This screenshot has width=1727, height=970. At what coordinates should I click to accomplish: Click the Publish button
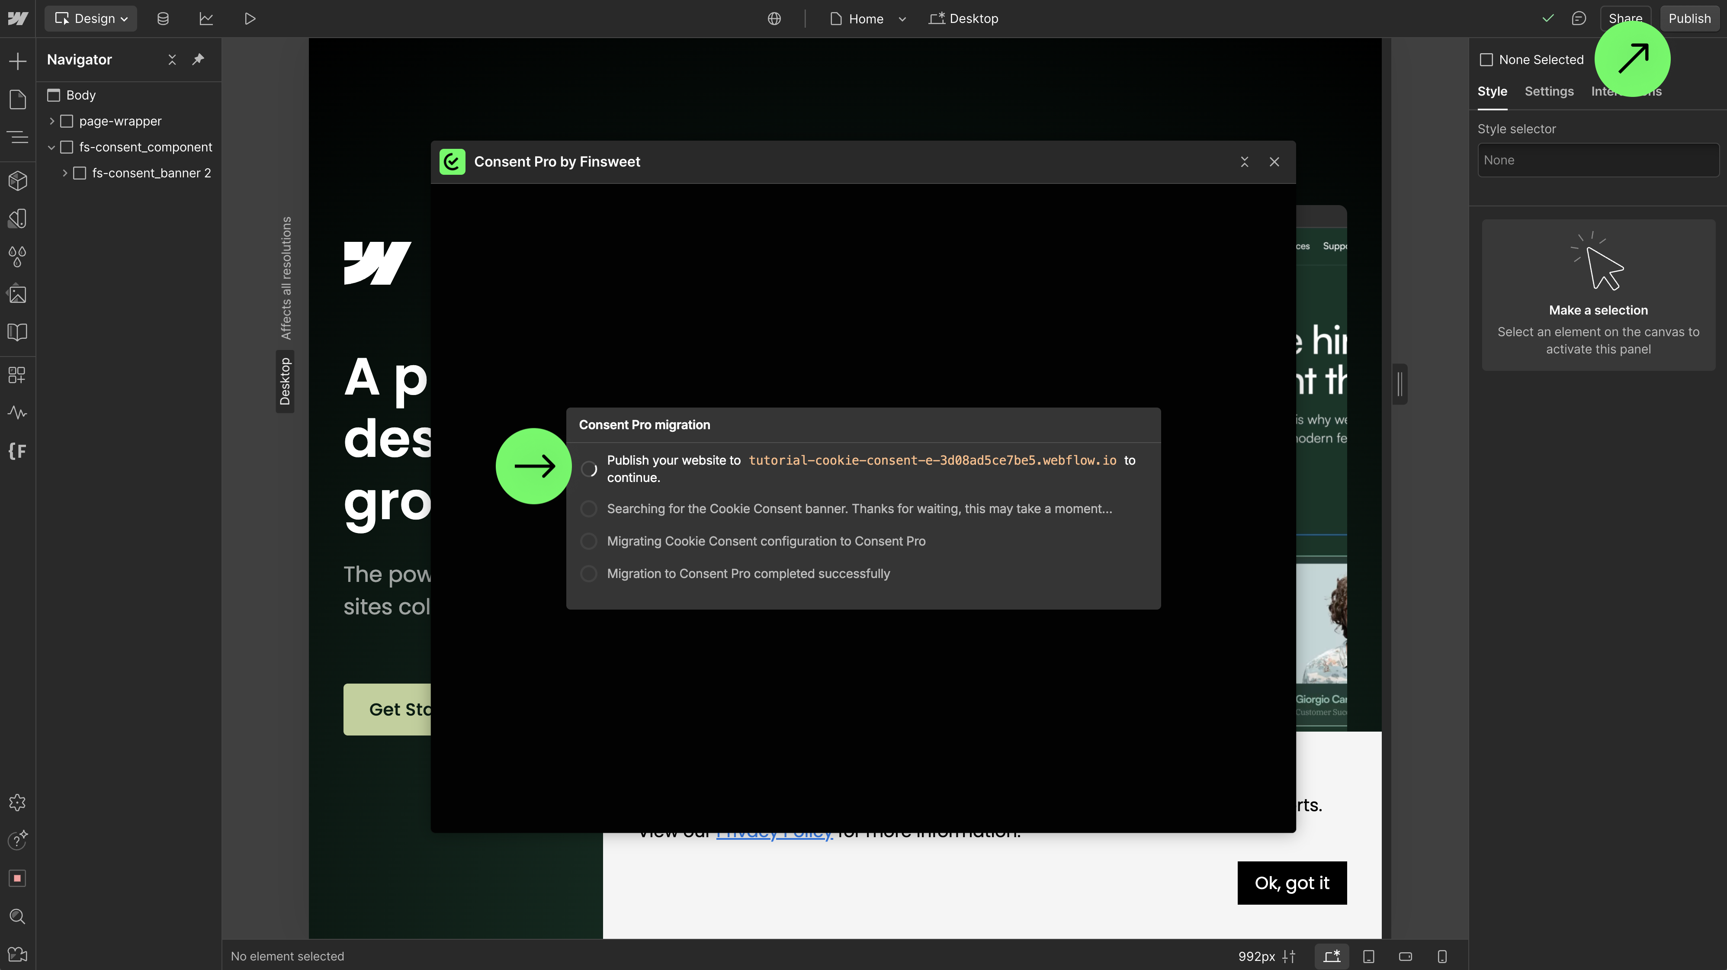[1689, 19]
